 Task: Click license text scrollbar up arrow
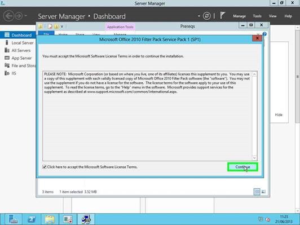point(254,74)
